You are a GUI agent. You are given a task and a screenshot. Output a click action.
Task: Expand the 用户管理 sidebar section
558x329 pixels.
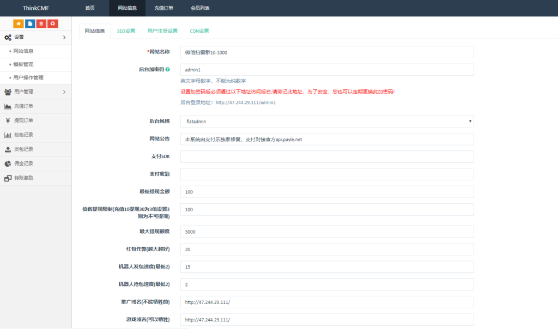click(x=35, y=92)
